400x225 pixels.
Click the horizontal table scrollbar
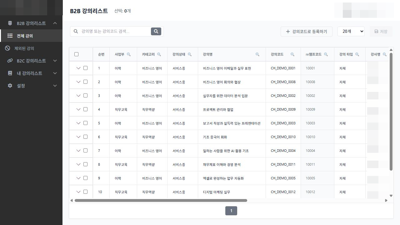coord(161,200)
